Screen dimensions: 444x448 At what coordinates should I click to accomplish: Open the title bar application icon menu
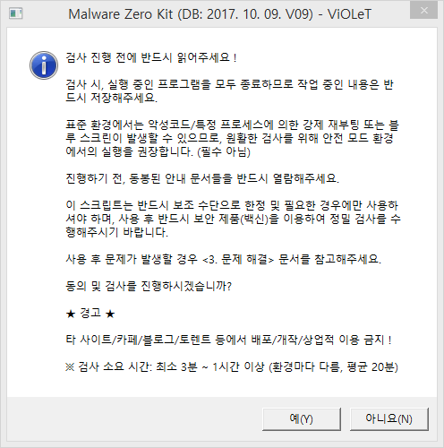pos(16,13)
